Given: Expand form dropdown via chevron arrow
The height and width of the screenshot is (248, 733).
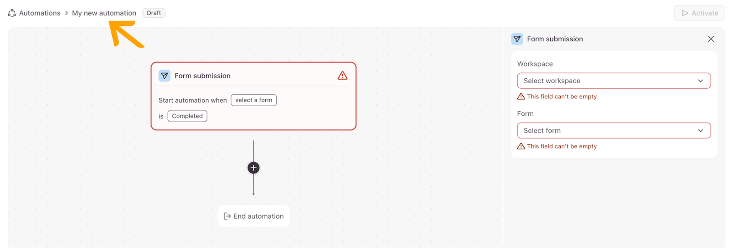Looking at the screenshot, I should pos(700,131).
